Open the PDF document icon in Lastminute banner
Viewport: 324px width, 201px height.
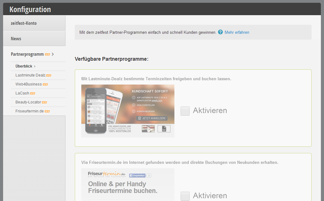pyautogui.click(x=164, y=129)
